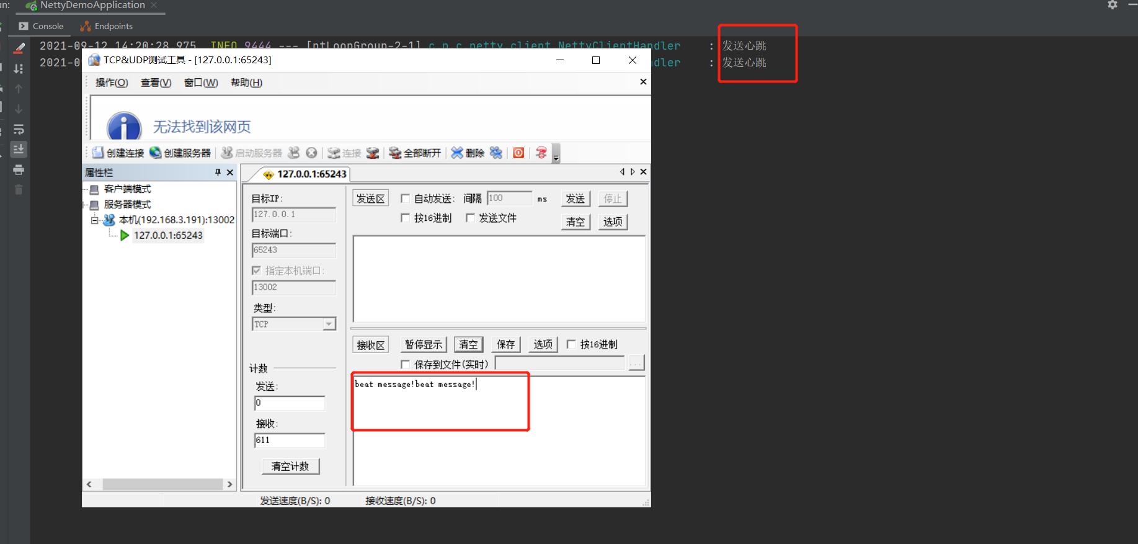Click the 保存 button
Image resolution: width=1138 pixels, height=544 pixels.
point(505,344)
